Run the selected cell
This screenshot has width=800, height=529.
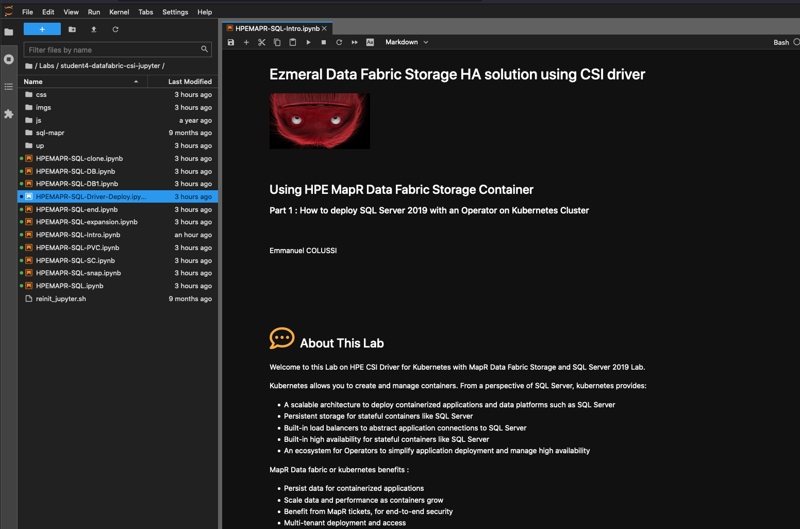(308, 42)
